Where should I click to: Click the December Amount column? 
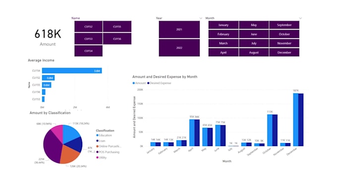(296, 120)
